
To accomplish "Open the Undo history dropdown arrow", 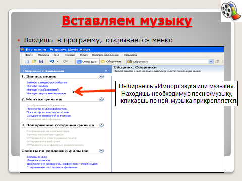I will click(57, 61).
